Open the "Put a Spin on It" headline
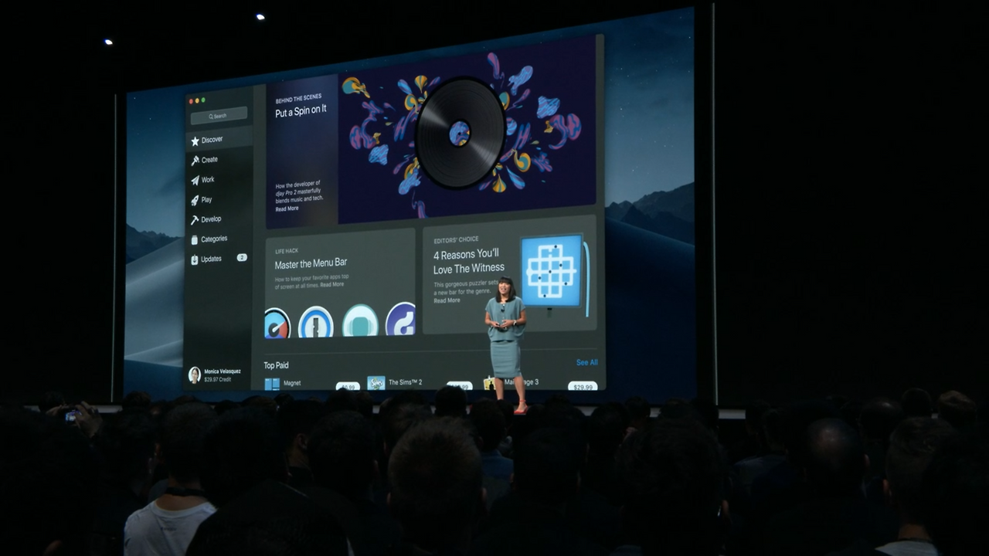989x556 pixels. [x=301, y=111]
